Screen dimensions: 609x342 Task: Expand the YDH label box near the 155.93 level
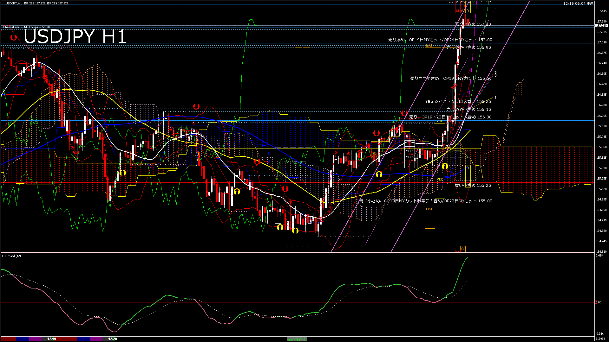440,121
